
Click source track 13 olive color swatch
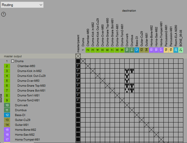coord(7,120)
